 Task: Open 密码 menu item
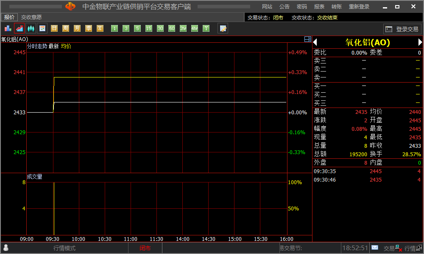pos(302,7)
